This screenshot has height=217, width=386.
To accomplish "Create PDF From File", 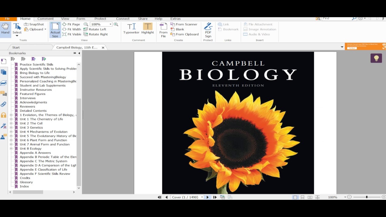I will [163, 30].
